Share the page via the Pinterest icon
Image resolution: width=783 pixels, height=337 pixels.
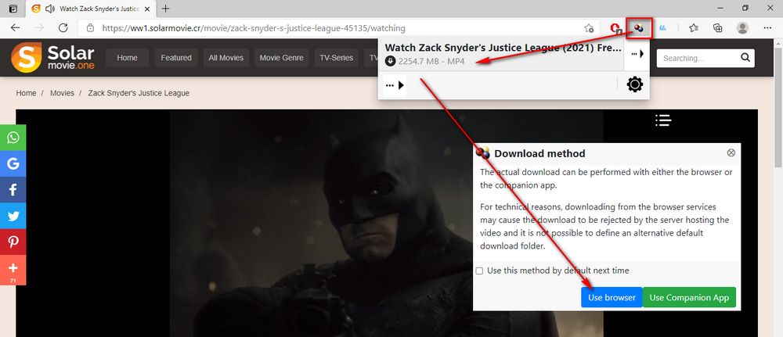(13, 242)
